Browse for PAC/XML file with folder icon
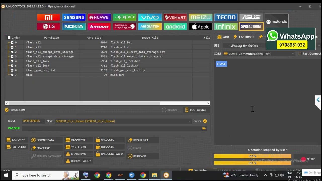Viewport: 322px width, 181px height. [204, 128]
